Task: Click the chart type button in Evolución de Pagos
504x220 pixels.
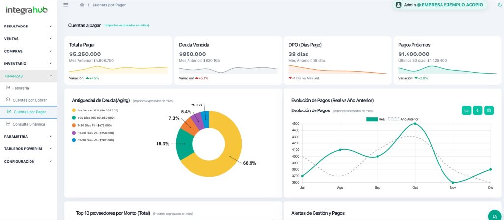Action: coord(466,110)
